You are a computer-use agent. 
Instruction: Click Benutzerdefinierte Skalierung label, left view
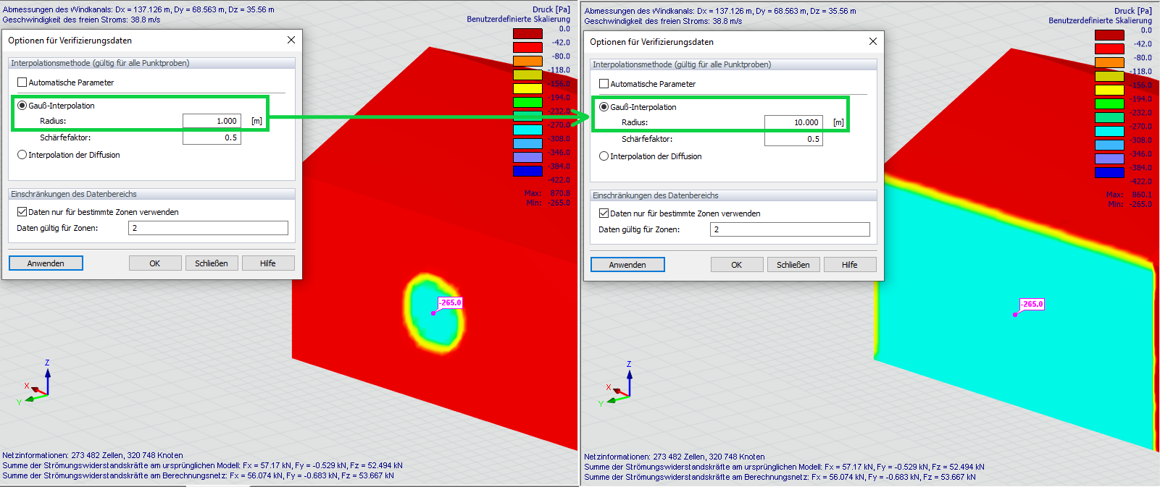pyautogui.click(x=518, y=19)
